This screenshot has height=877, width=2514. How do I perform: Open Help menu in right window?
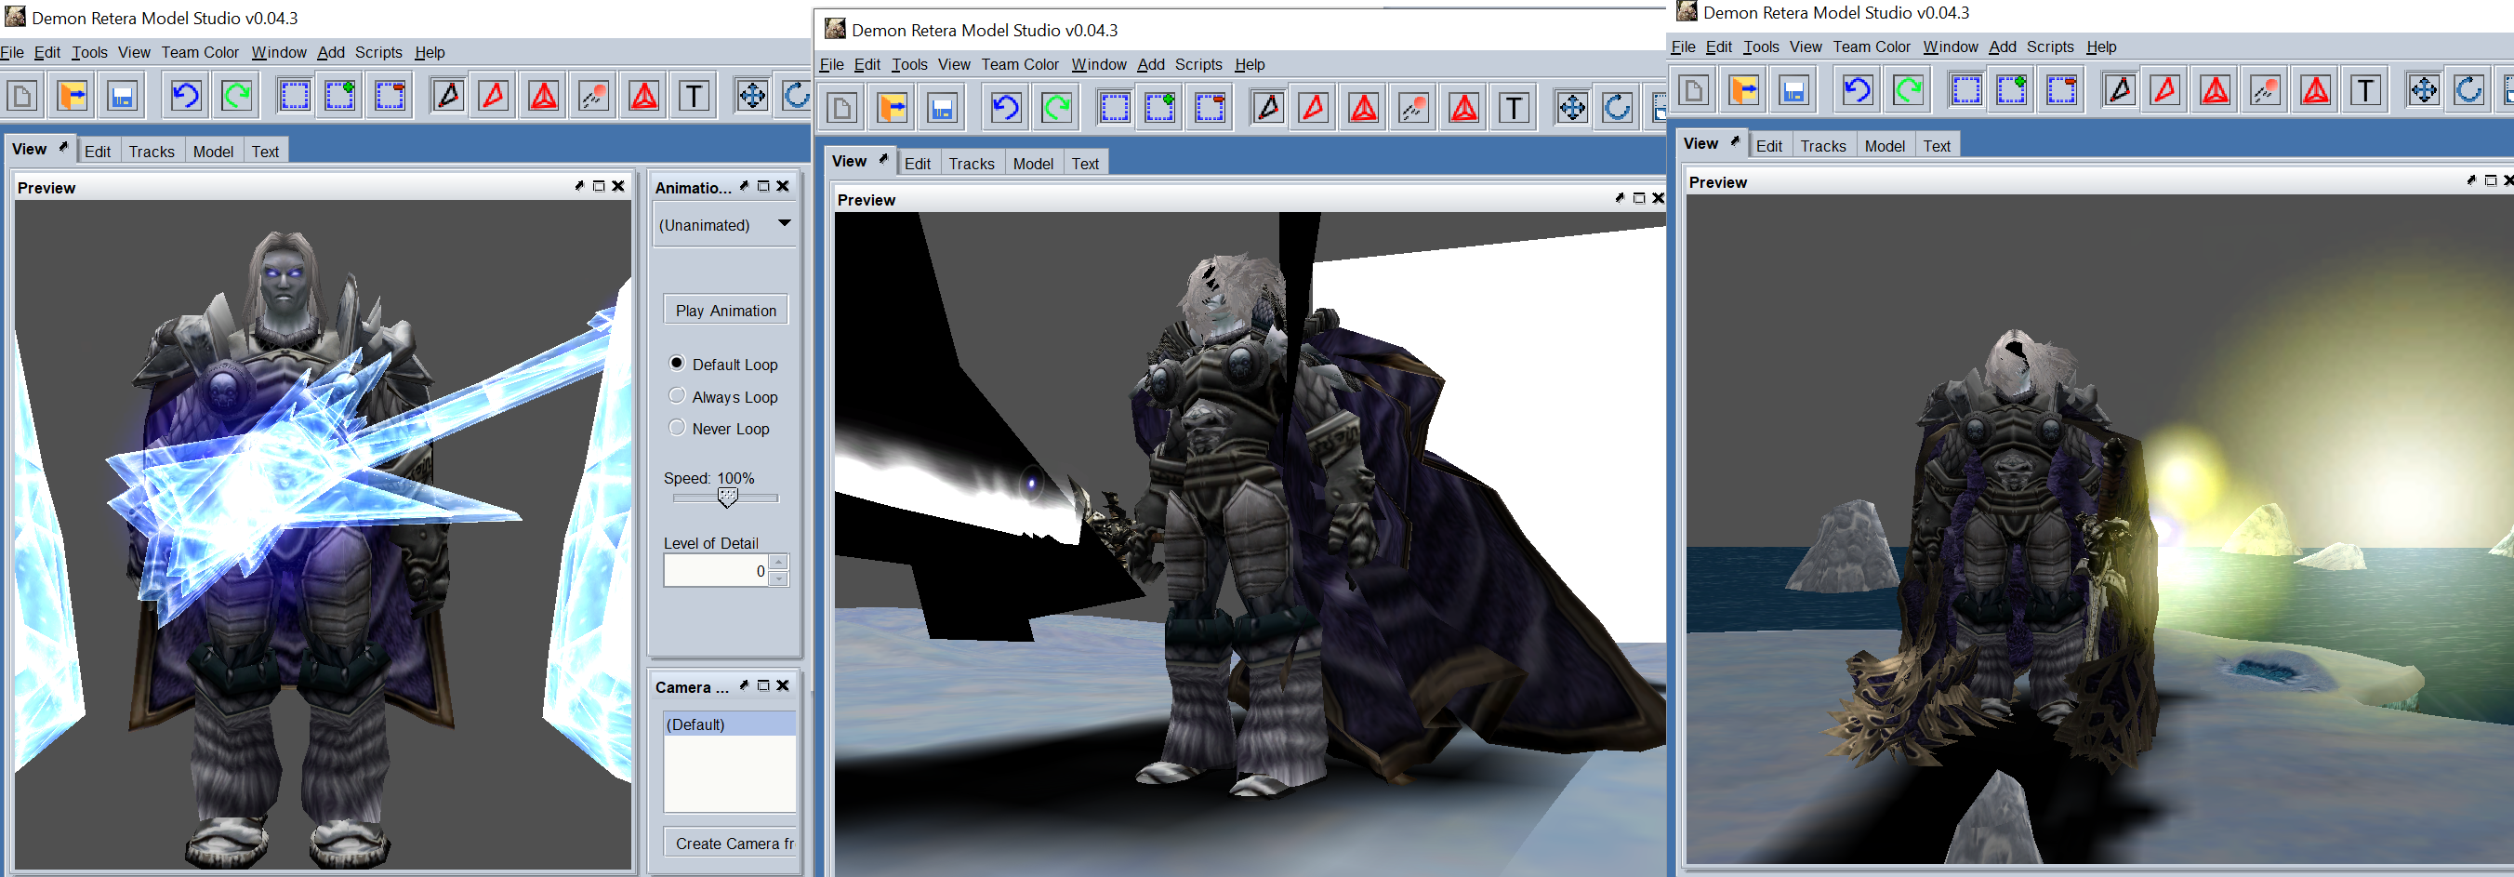click(x=2101, y=47)
